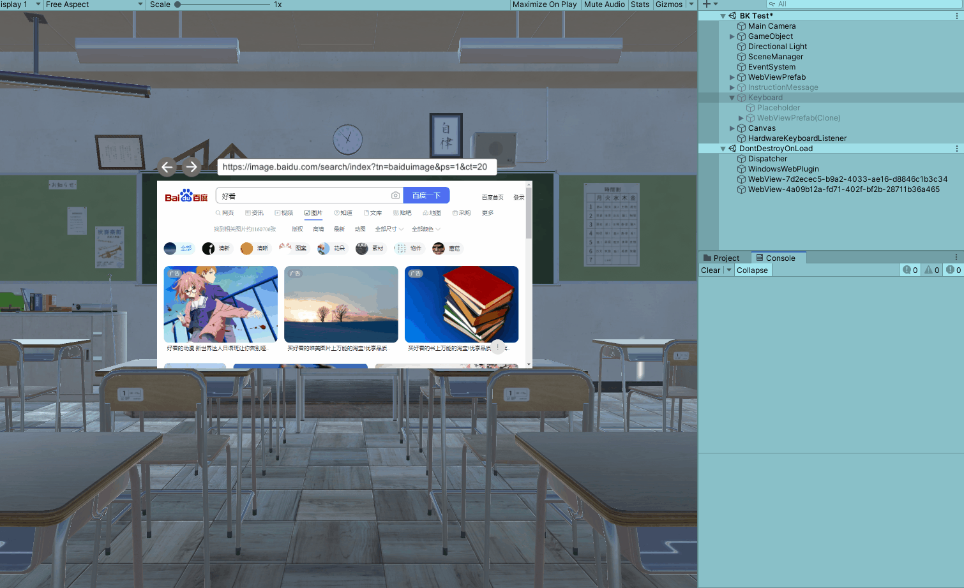
Task: Click the 百度首页 link
Action: tap(492, 198)
